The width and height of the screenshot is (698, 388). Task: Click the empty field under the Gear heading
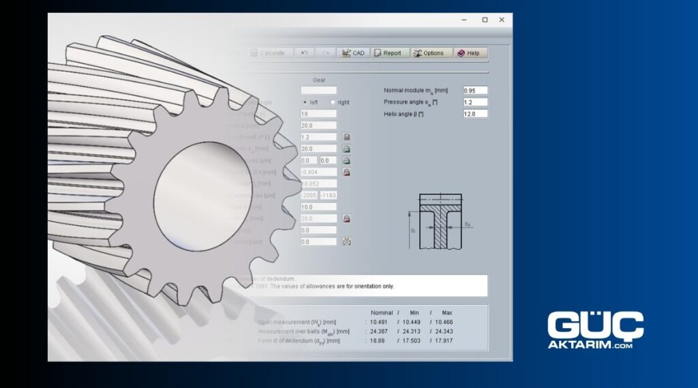[318, 91]
